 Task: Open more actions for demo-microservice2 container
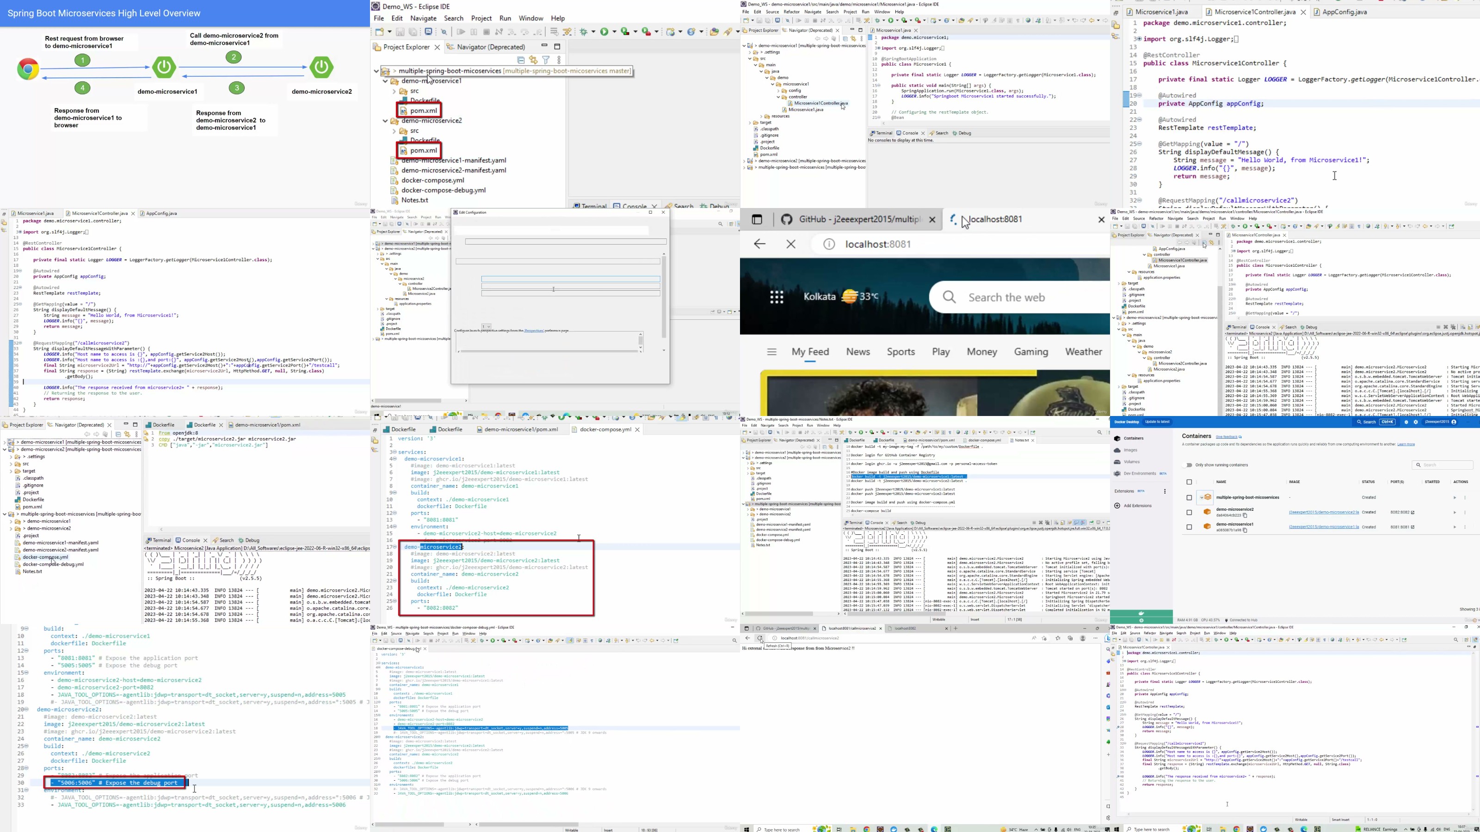[1465, 512]
